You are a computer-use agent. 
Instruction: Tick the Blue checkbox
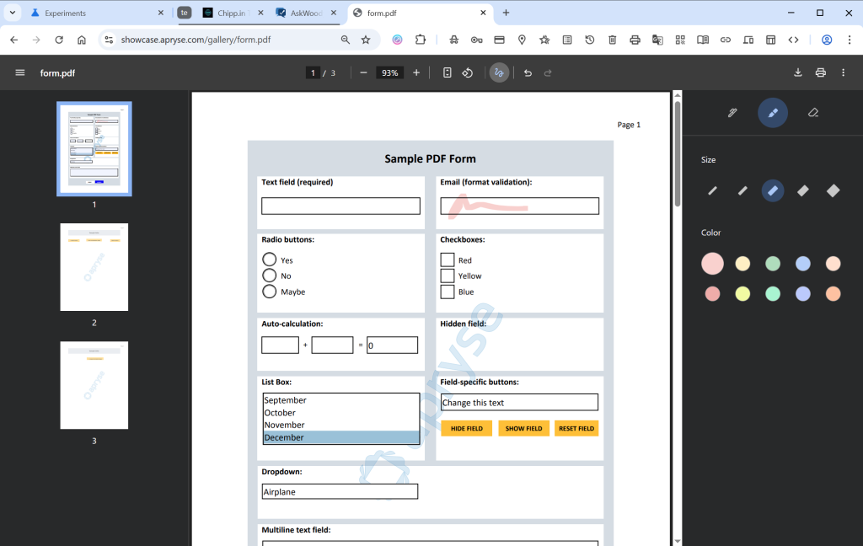click(448, 292)
